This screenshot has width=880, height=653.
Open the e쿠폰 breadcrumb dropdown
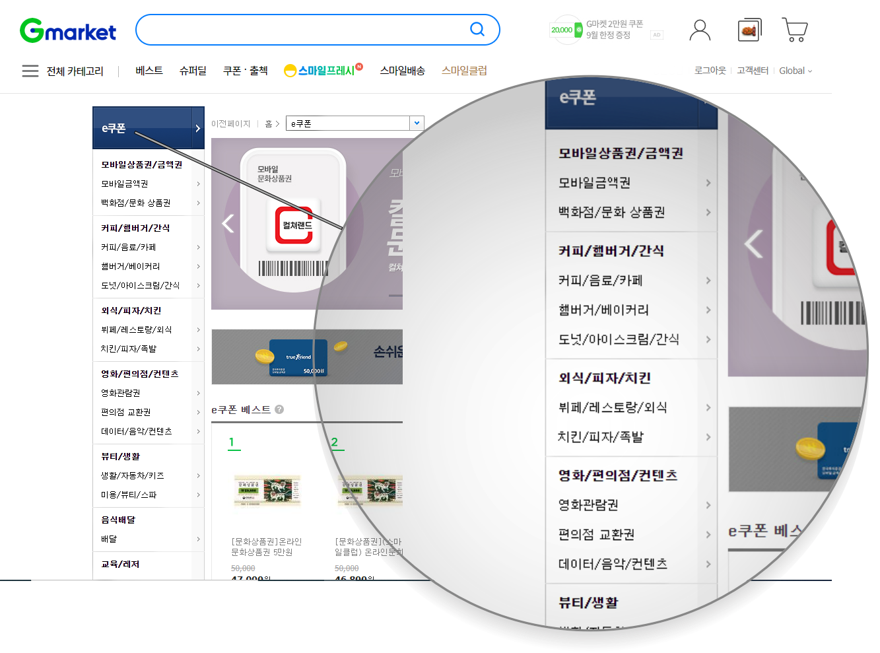point(355,123)
